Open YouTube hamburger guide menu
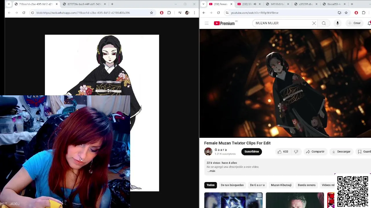The width and height of the screenshot is (371, 208). pos(207,23)
